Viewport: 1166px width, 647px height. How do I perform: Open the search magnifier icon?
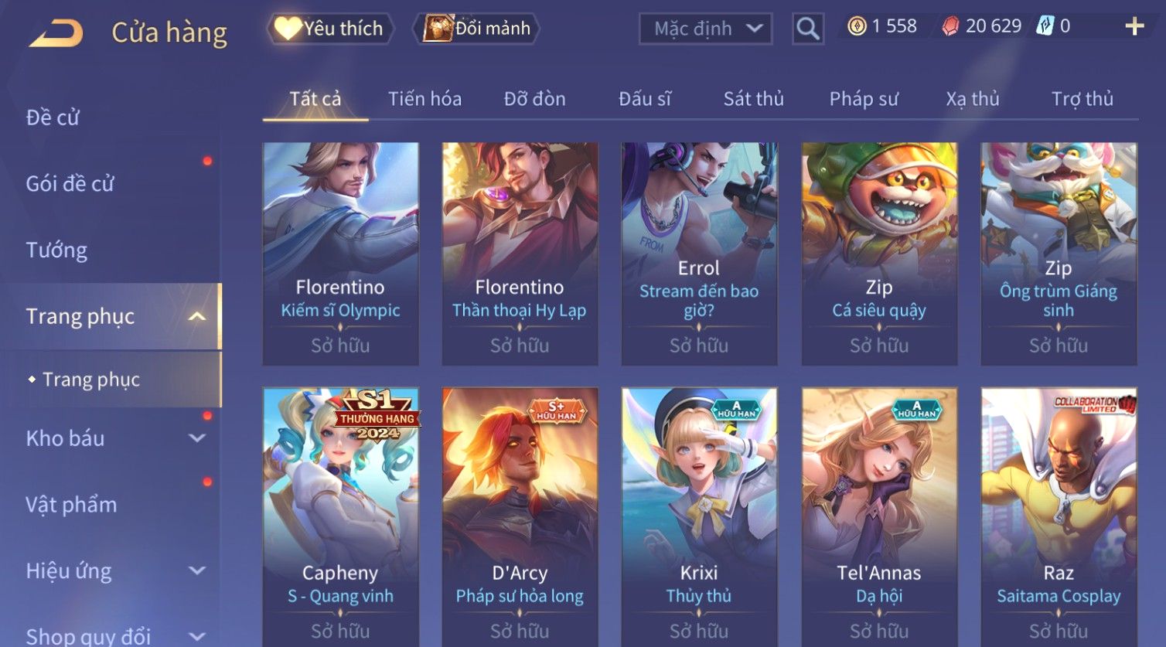pyautogui.click(x=808, y=29)
